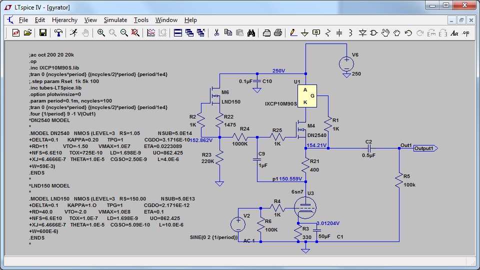Open Find with the binoculars icon
Viewport: 480px width, 270px height.
pos(251,33)
